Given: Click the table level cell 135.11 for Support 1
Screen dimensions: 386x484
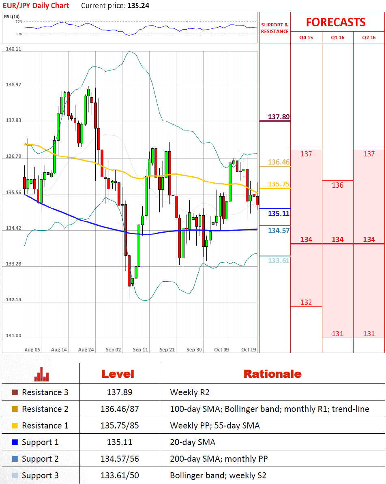Looking at the screenshot, I should tap(120, 442).
